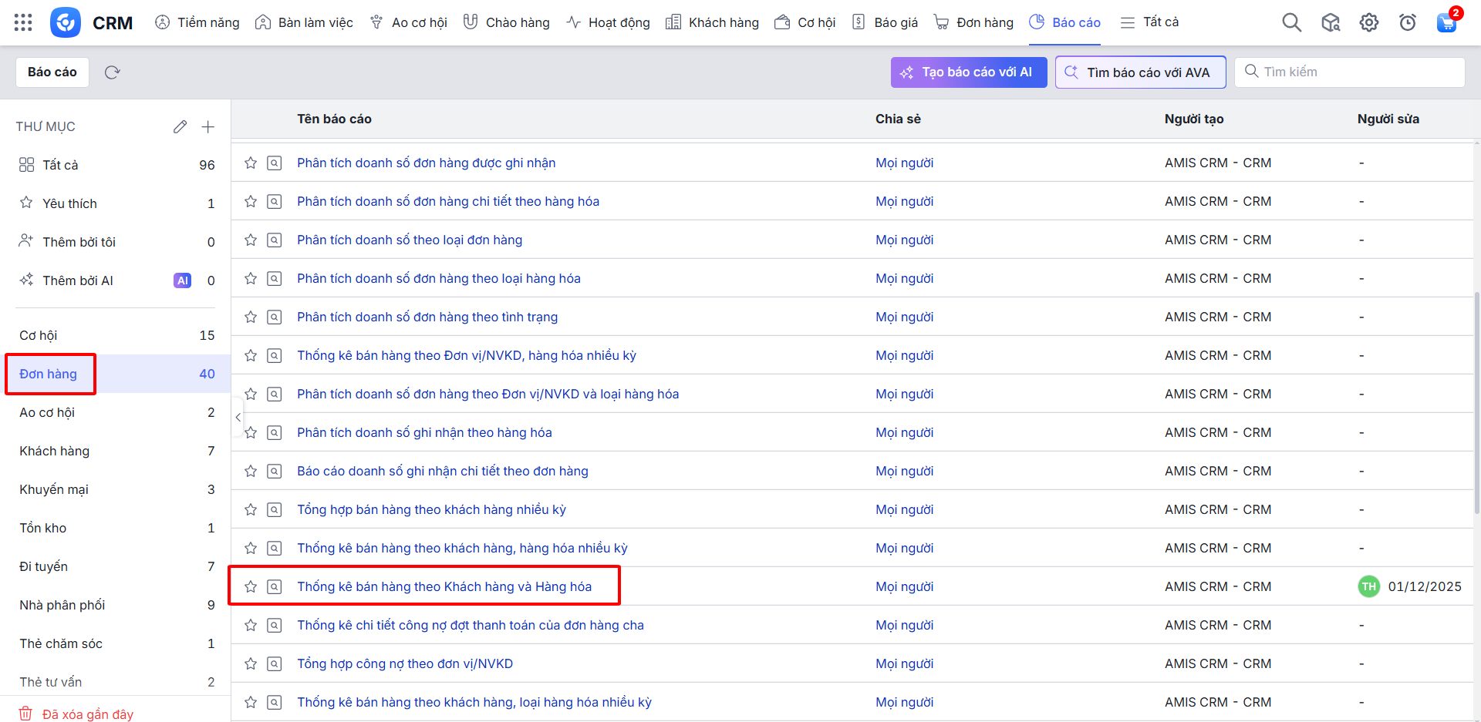This screenshot has width=1481, height=722.
Task: Open the settings gear icon
Action: 1369,22
